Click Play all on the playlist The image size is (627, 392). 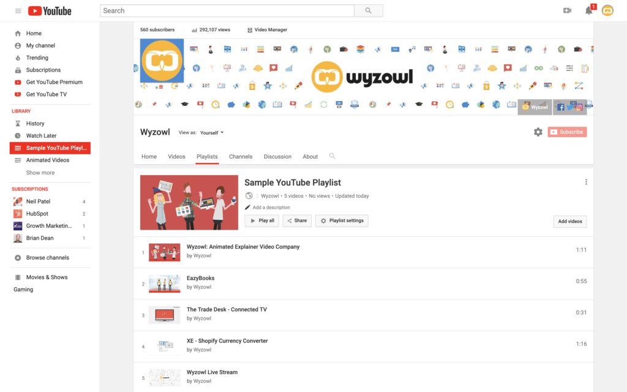(261, 221)
